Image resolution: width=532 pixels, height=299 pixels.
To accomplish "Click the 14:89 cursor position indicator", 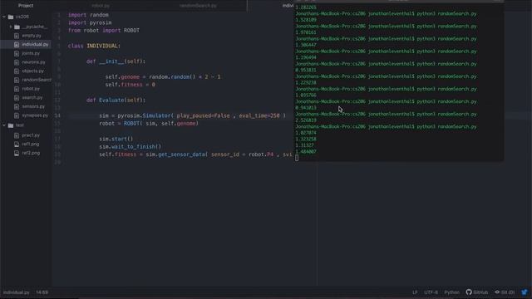I will tap(42, 292).
